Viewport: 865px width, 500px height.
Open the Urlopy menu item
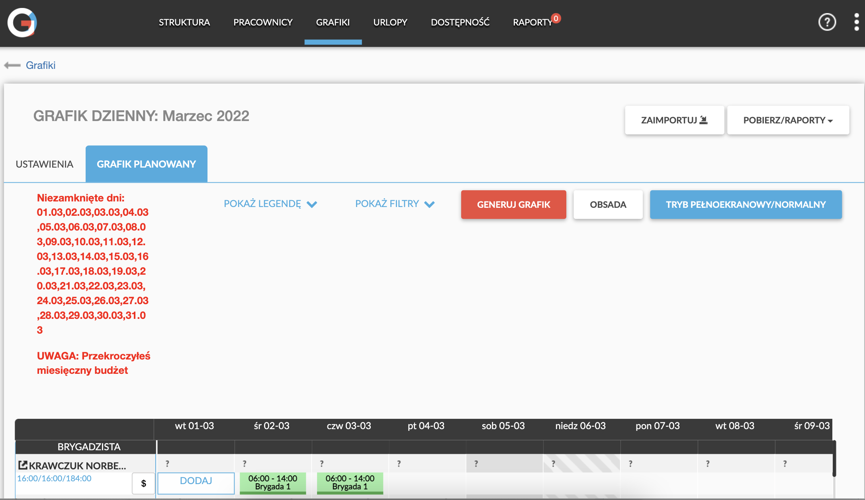click(390, 22)
